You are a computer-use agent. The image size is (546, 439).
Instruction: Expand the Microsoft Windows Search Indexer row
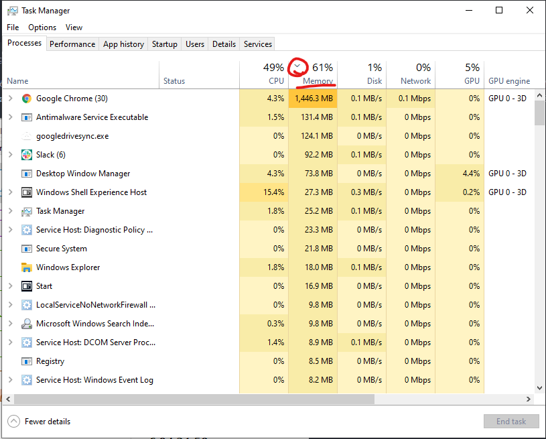[11, 324]
